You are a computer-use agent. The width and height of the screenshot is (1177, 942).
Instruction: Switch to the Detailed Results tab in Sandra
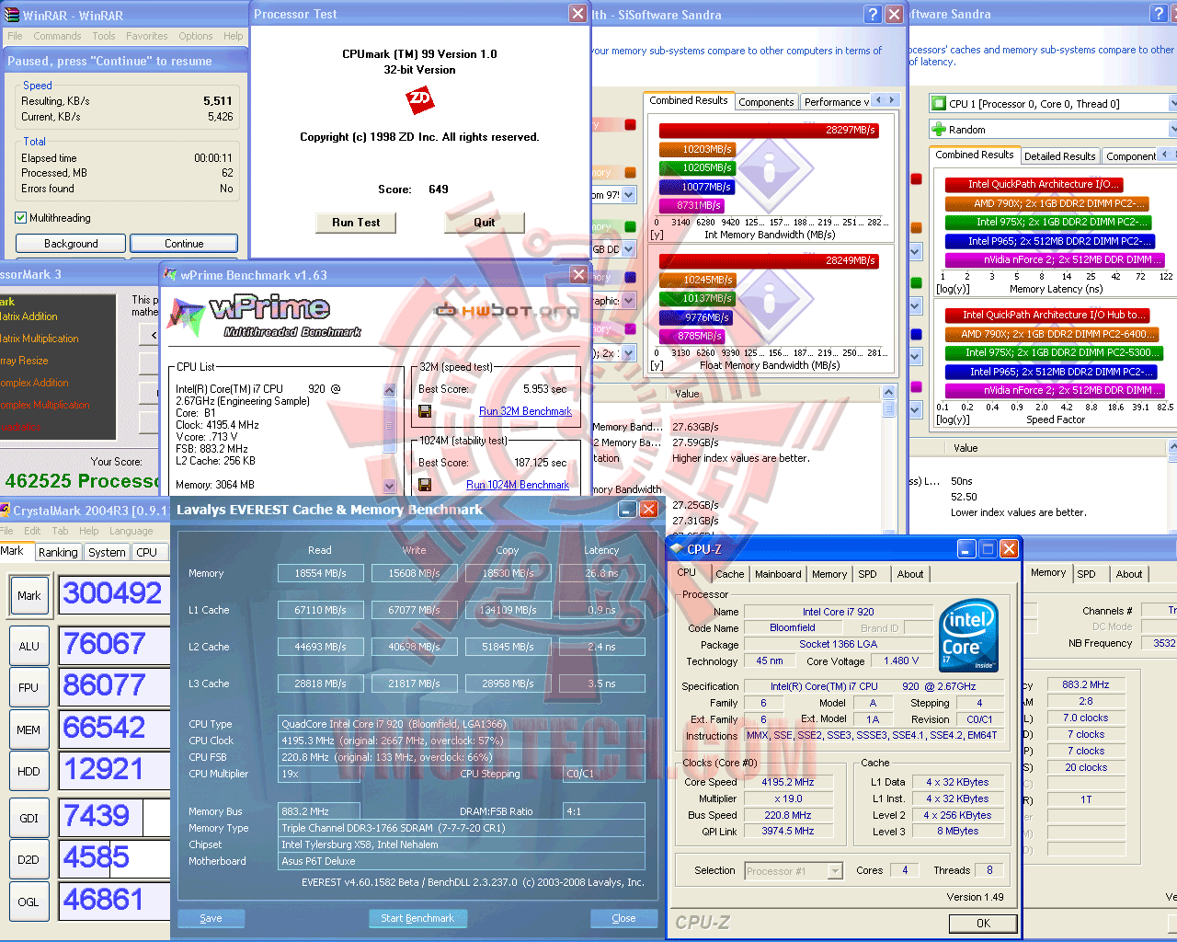1059,156
